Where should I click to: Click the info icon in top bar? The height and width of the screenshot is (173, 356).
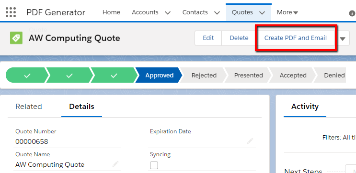352,13
